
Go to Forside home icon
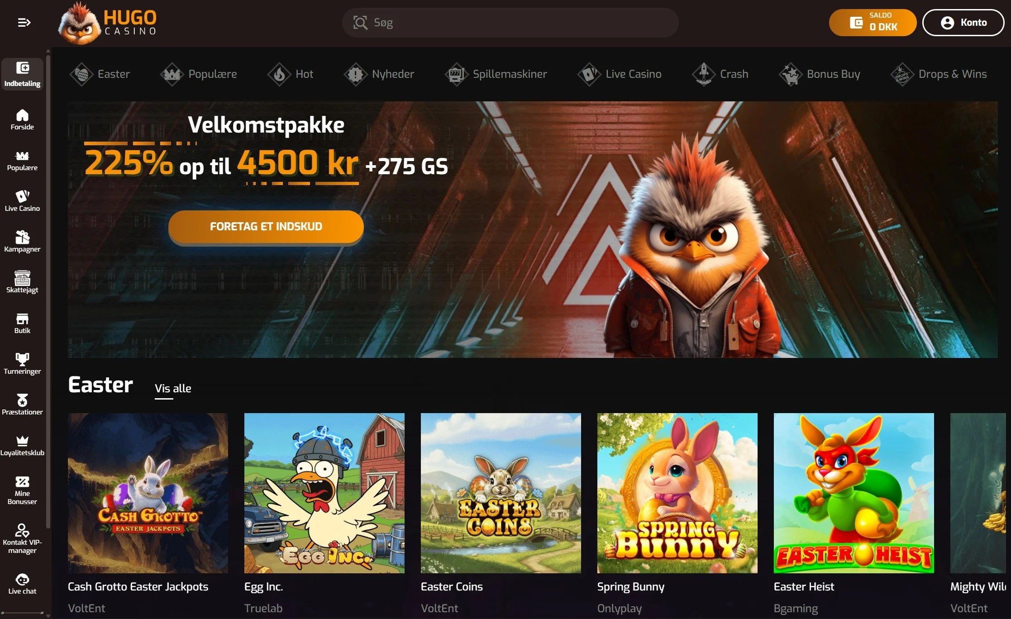coord(22,115)
